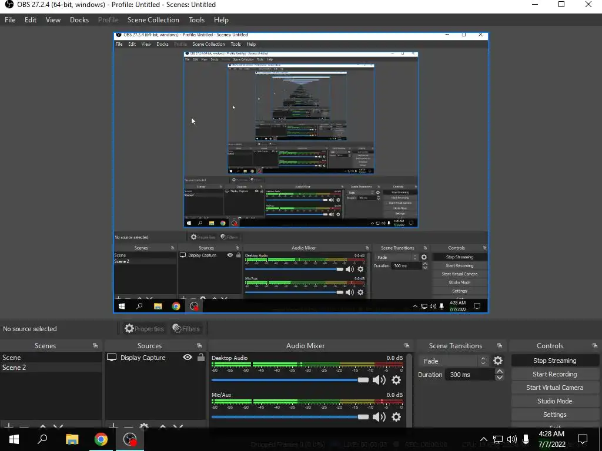Open Desktop Audio gear settings
This screenshot has width=602, height=451.
(x=396, y=380)
